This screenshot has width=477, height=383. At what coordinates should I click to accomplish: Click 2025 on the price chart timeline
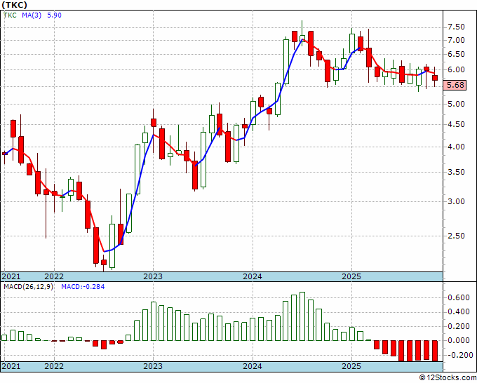click(351, 276)
